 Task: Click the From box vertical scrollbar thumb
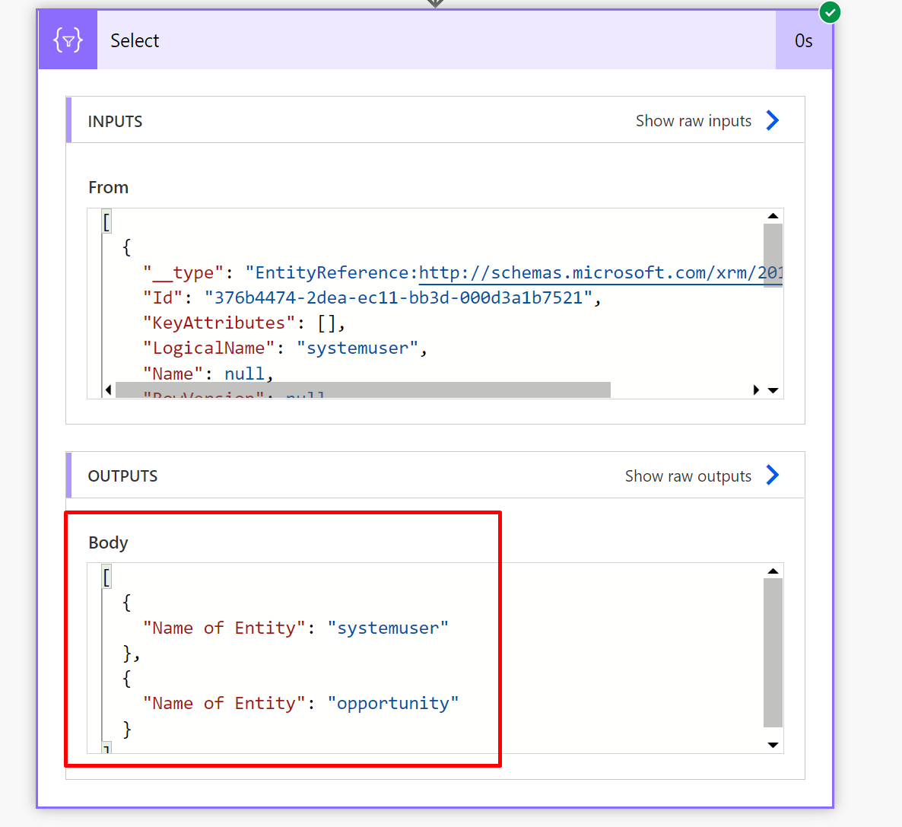pos(773,255)
